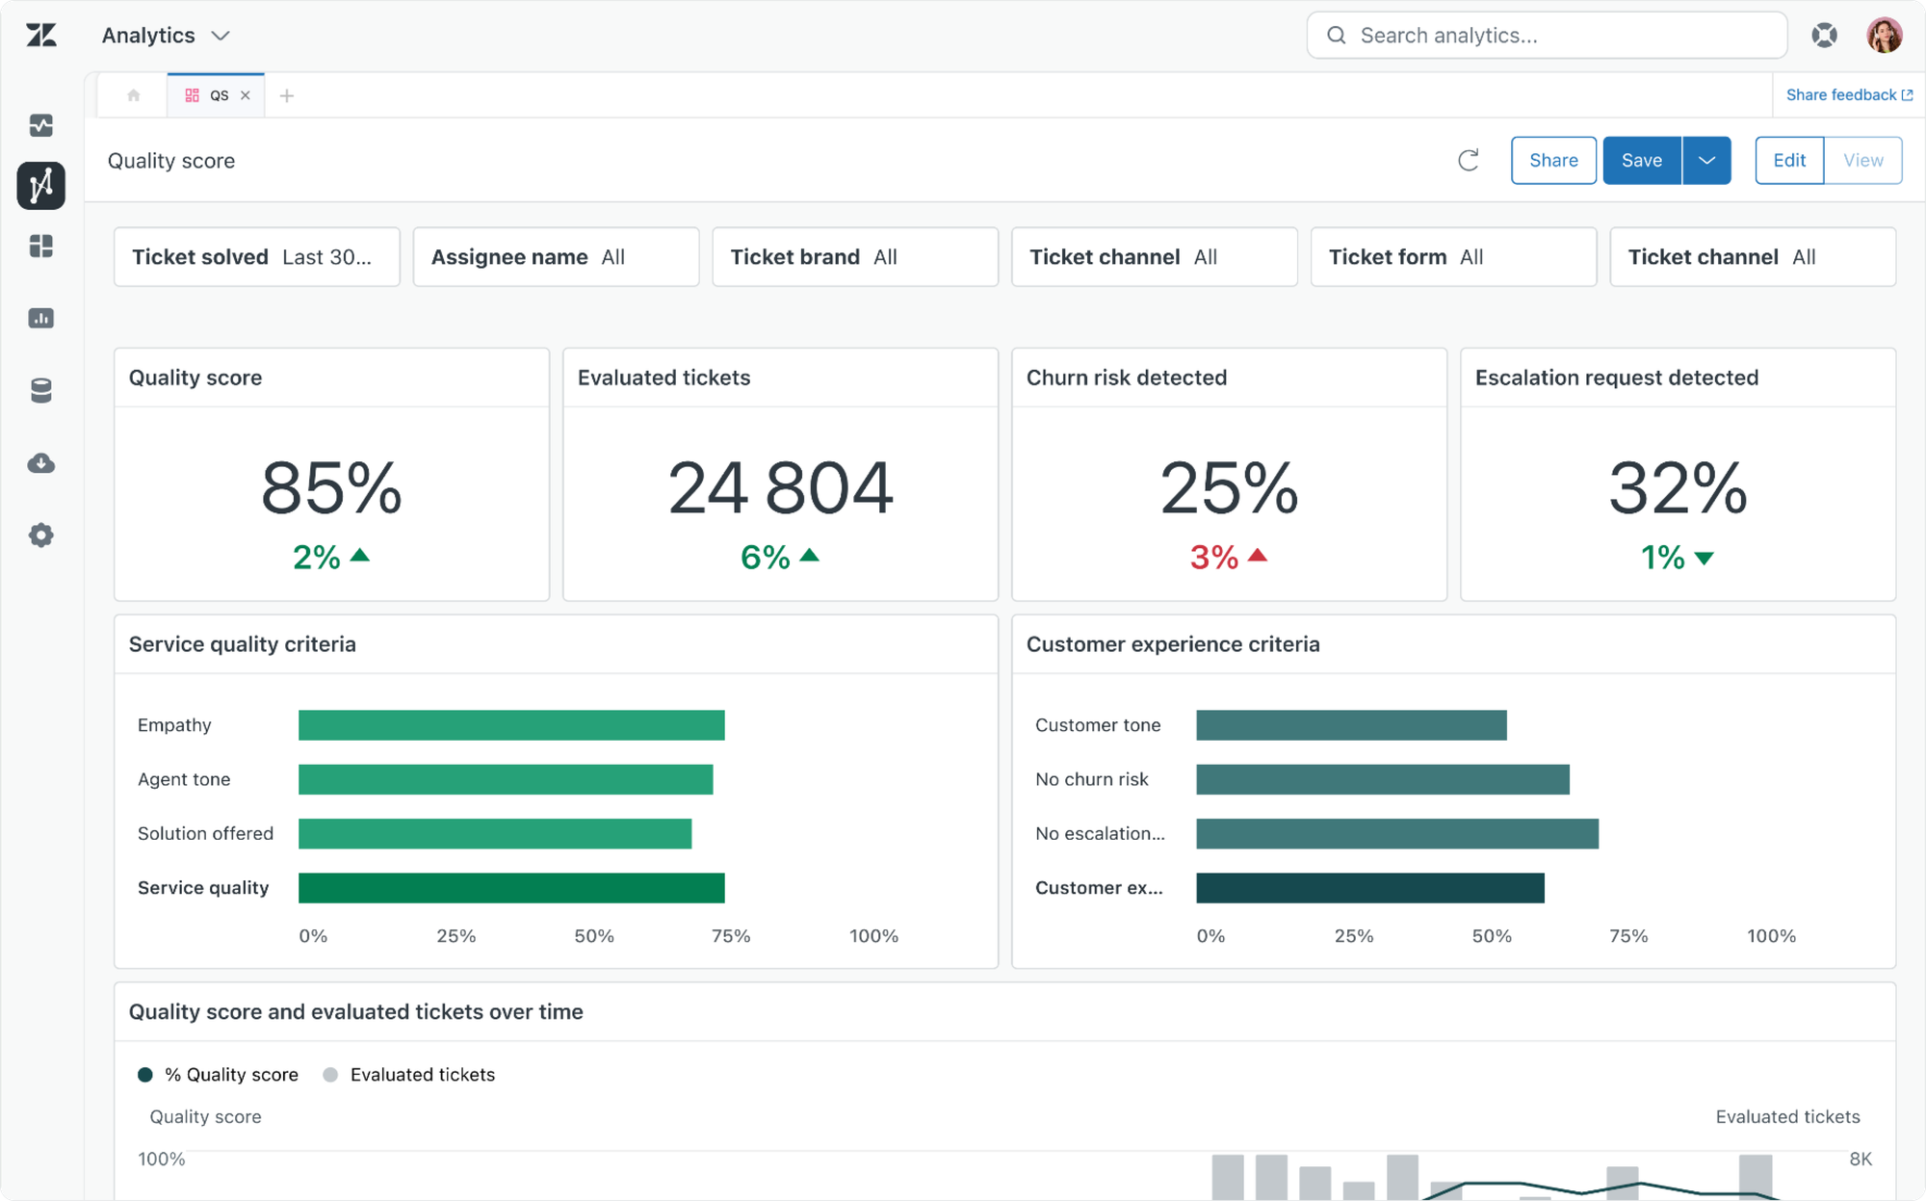Open the Share feedback link

click(1849, 94)
